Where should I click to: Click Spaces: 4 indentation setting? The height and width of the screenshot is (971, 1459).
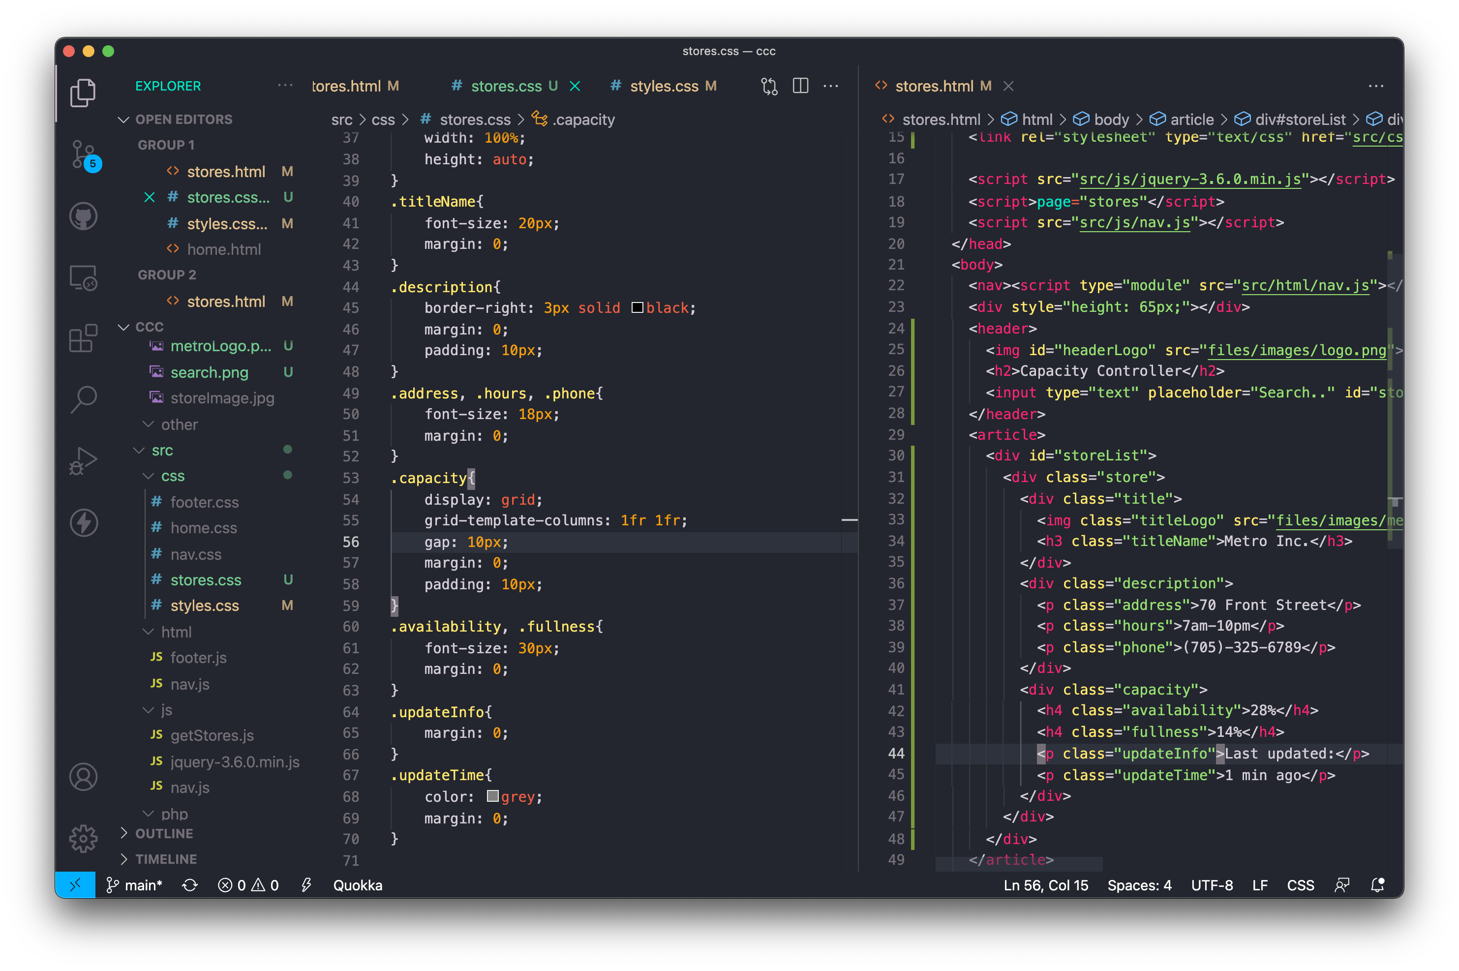1139,885
